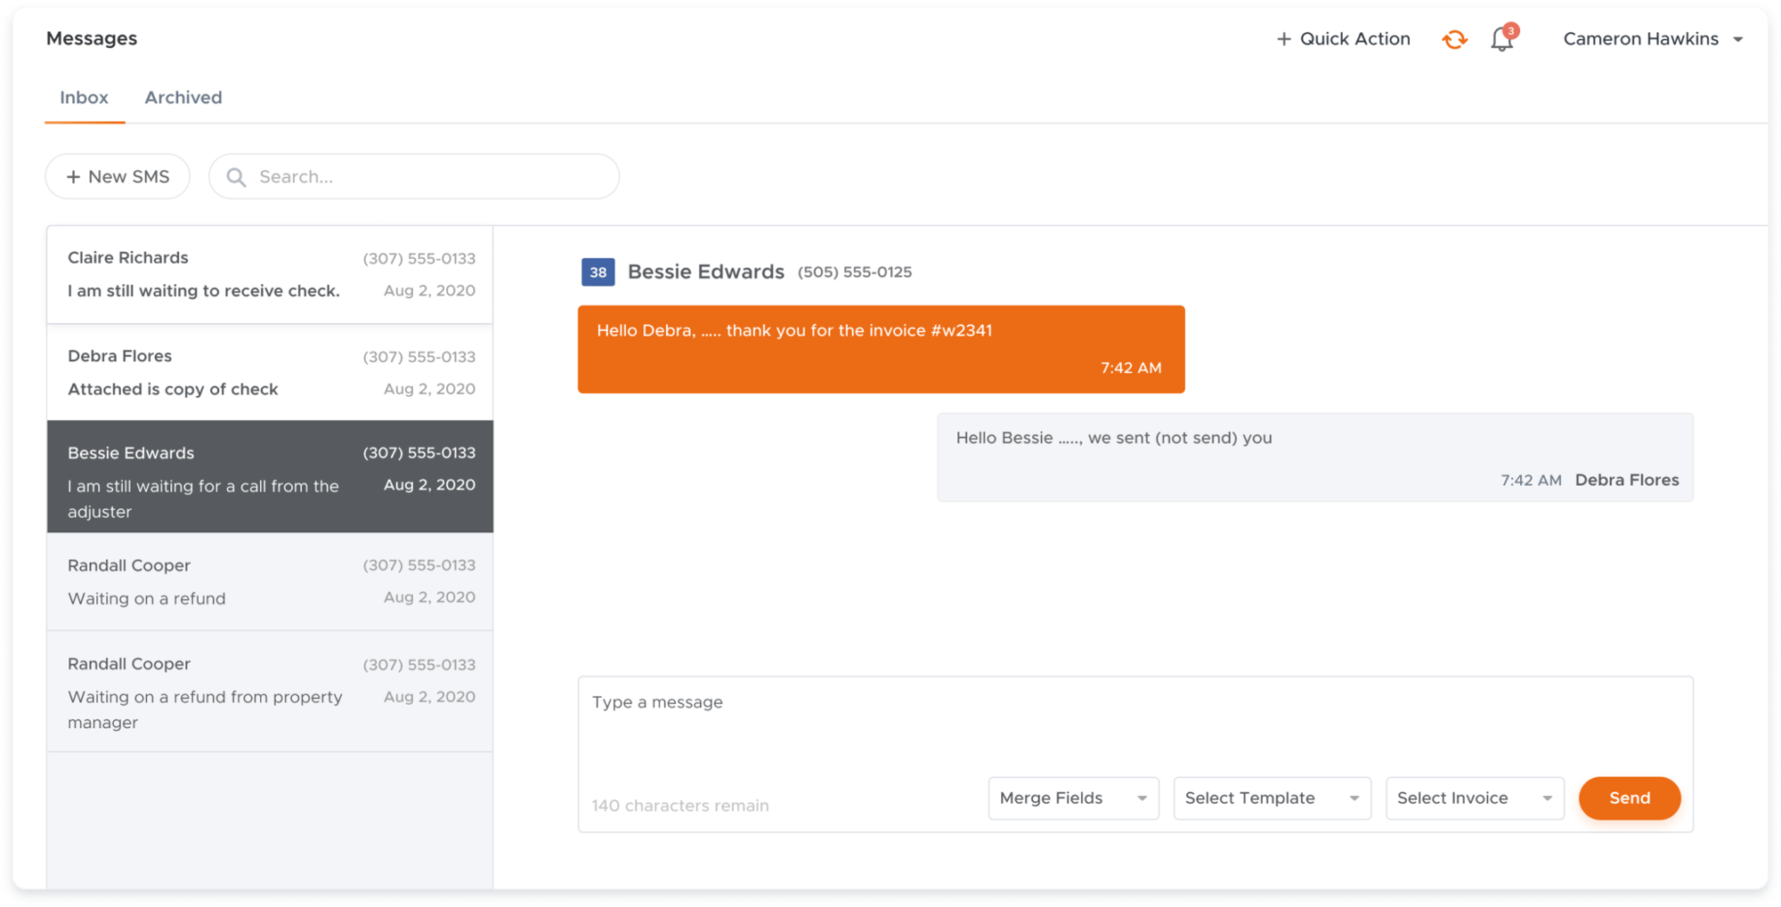Click the gray 'Hello Bessie' reply bubble
The width and height of the screenshot is (1781, 907).
pos(1315,458)
